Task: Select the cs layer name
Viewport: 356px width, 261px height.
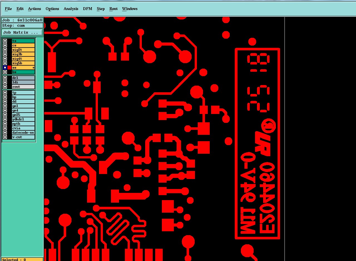Action: [23, 45]
